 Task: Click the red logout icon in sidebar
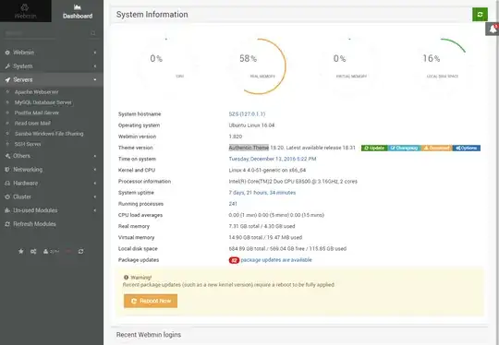(68, 251)
